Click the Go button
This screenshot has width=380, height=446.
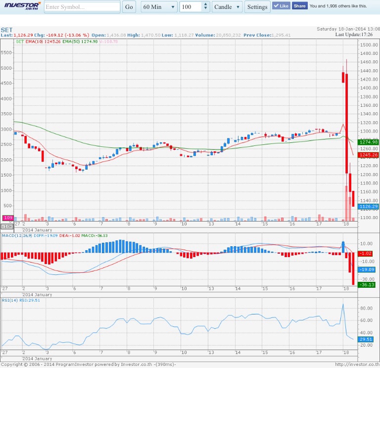tap(129, 7)
